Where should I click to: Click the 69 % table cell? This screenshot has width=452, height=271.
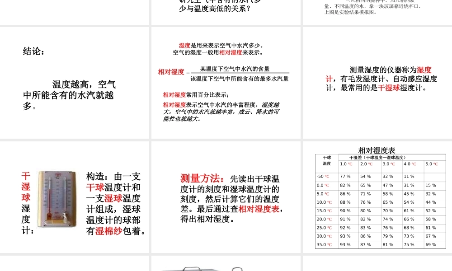[x=431, y=244]
